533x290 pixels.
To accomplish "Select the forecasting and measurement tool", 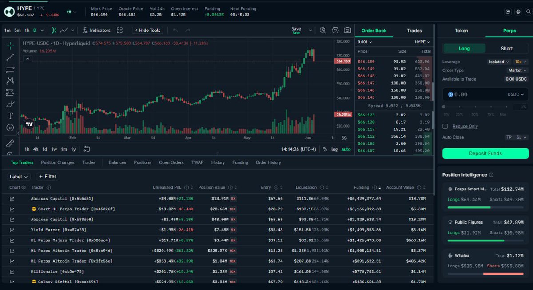I will (10, 93).
